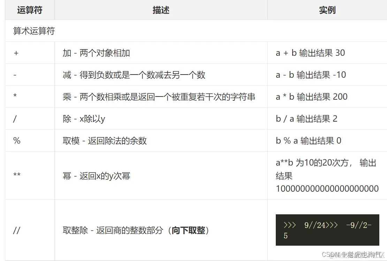Click the dark code block with 9//2

[x=327, y=230]
